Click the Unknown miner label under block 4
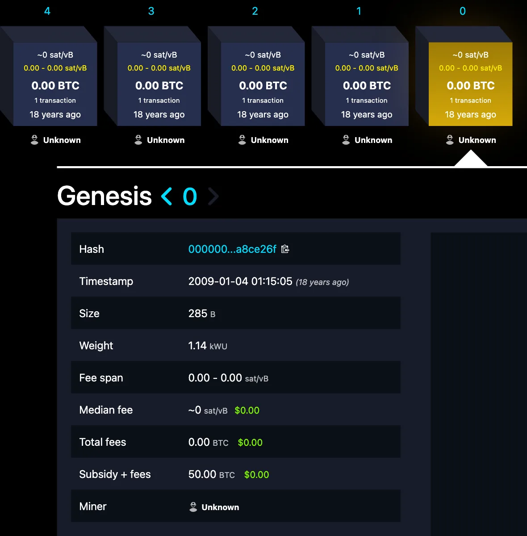The height and width of the screenshot is (536, 527). pos(62,140)
